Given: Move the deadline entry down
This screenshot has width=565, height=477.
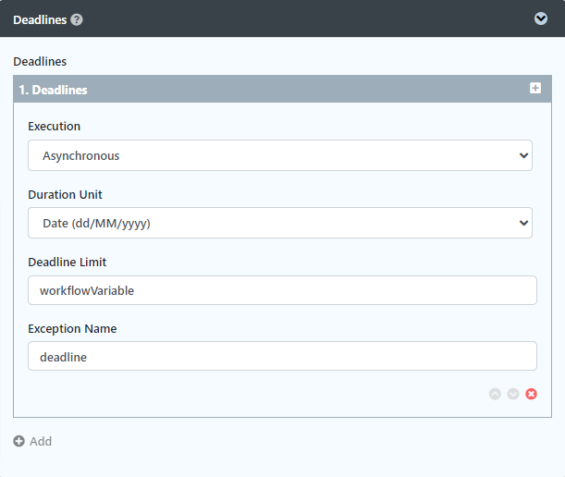Looking at the screenshot, I should click(x=513, y=394).
